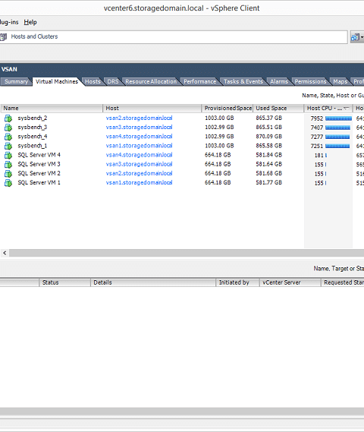The image size is (364, 432).
Task: Click the SQL Server VM 4 icon
Action: click(x=8, y=156)
